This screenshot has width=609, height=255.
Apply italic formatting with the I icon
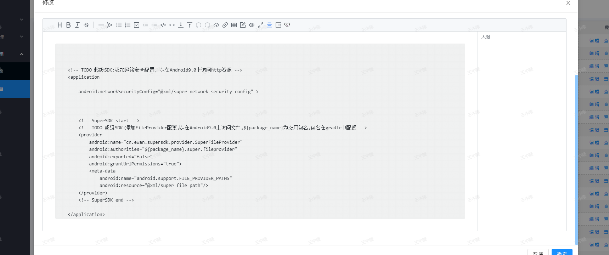[x=77, y=25]
